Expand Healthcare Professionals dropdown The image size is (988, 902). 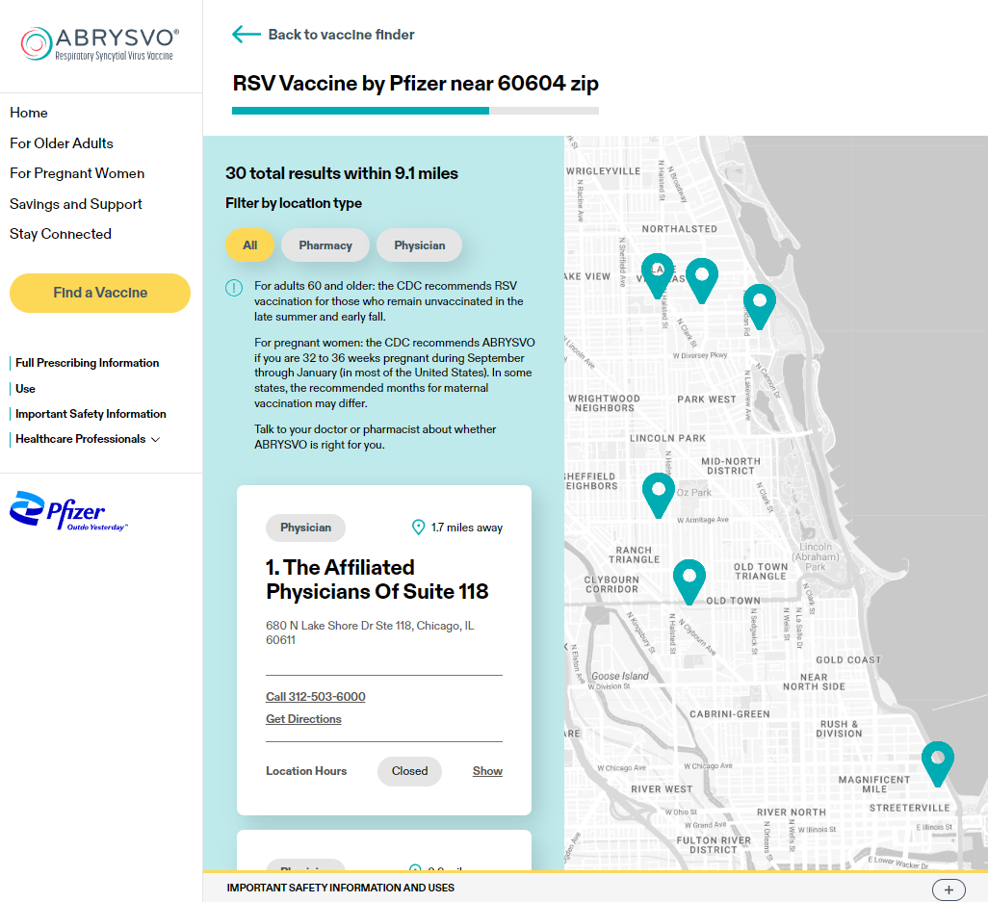click(x=88, y=439)
